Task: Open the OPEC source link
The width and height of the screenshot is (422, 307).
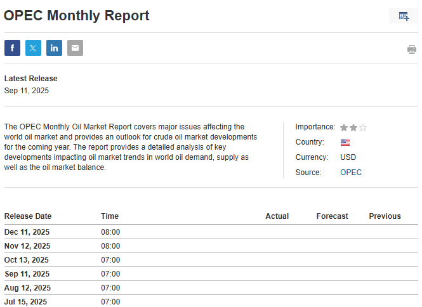Action: 350,173
